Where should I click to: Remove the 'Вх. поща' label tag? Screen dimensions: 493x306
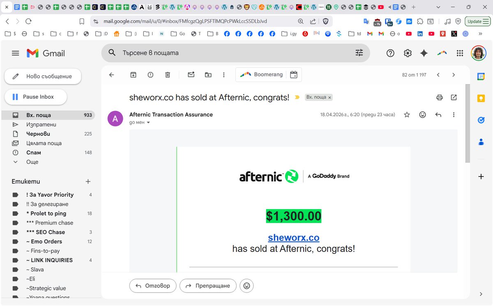point(329,98)
